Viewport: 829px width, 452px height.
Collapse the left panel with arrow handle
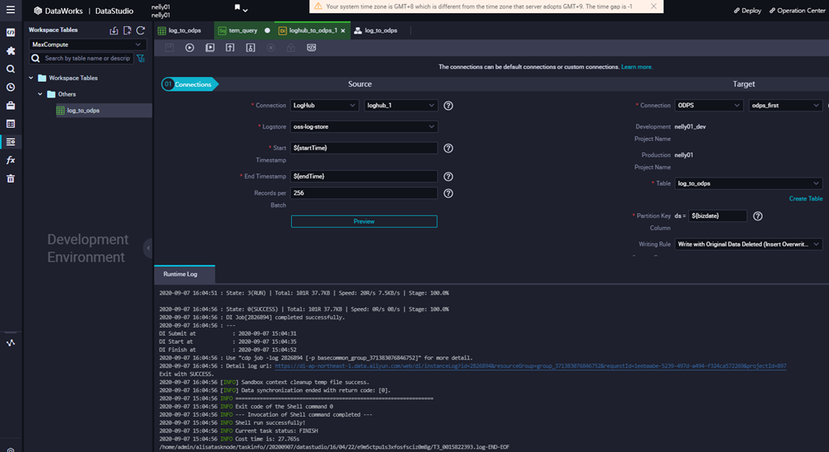[x=148, y=247]
